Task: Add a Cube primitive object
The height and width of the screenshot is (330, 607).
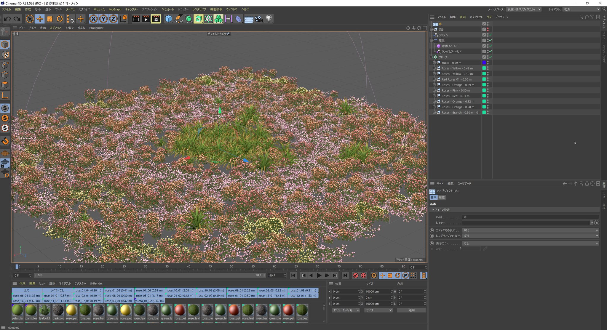Action: click(168, 19)
